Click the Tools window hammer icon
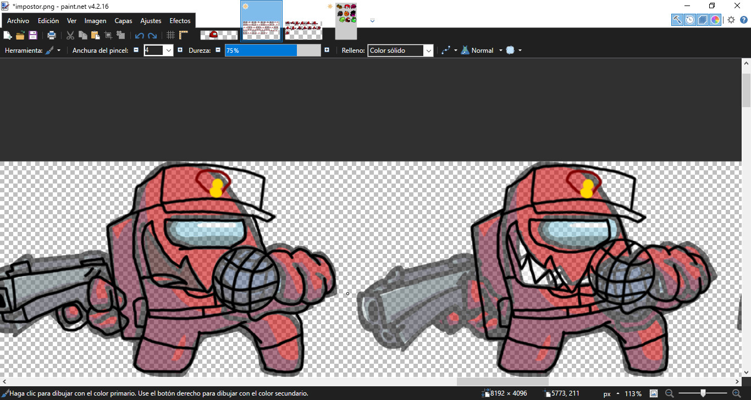Image resolution: width=751 pixels, height=400 pixels. tap(677, 20)
